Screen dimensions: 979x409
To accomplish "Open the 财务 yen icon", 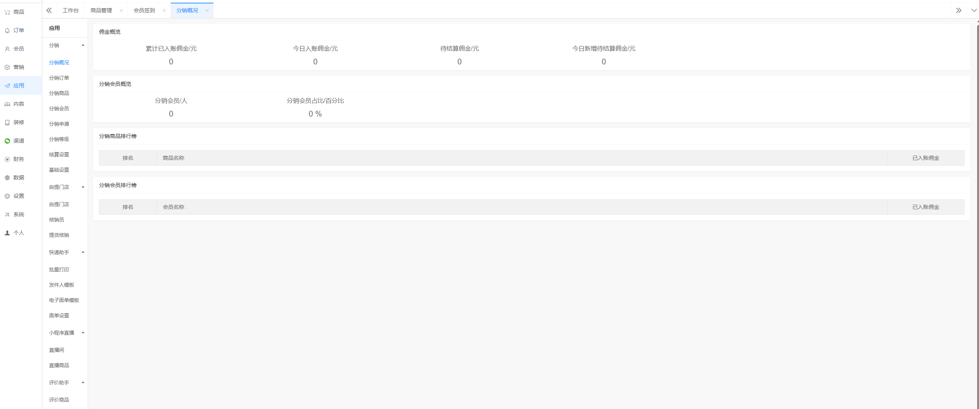I will coord(7,159).
